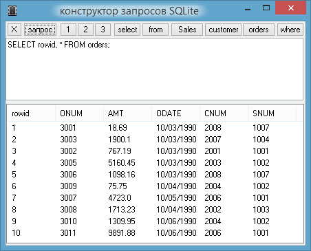Click SNUM value 1003

tap(261, 210)
